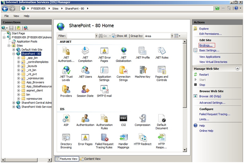Open IIS Authorization Rules feature
The width and height of the screenshot is (244, 163).
[x=104, y=122]
